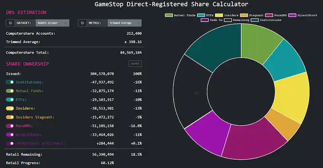Click the Institutions legend swatch
Screen dimensions: 323x168
255,20
